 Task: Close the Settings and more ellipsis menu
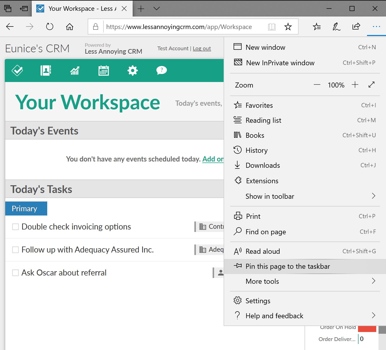click(x=376, y=26)
